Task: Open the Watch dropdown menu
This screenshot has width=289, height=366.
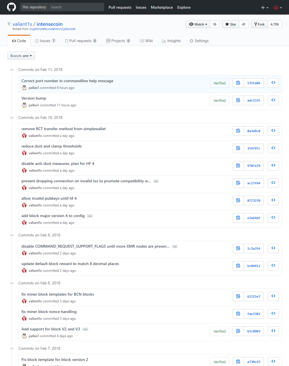Action: (198, 24)
